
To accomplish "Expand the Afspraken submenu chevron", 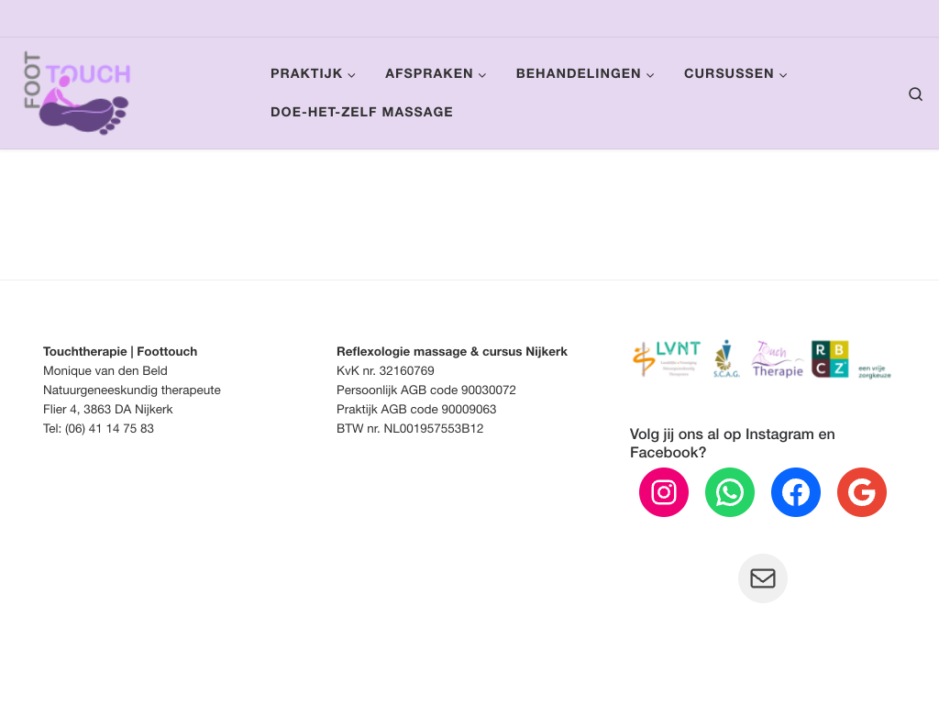I will [x=482, y=75].
